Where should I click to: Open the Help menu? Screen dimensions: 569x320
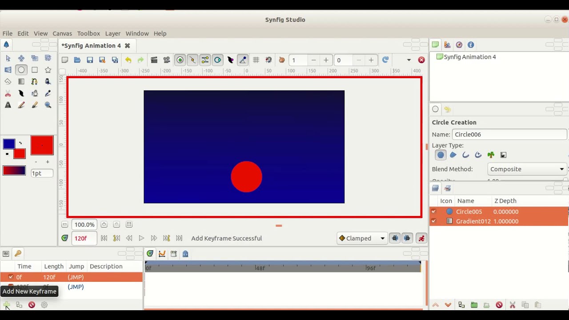pyautogui.click(x=160, y=33)
